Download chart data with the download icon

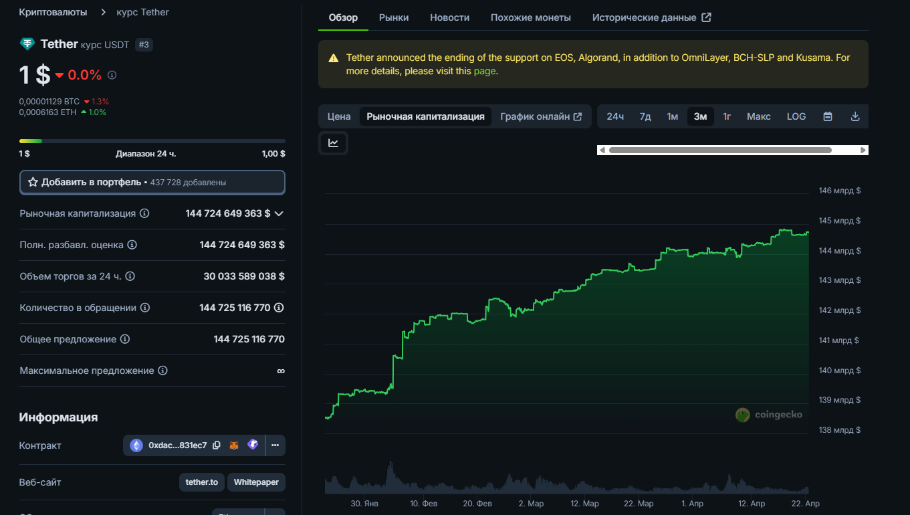click(855, 116)
